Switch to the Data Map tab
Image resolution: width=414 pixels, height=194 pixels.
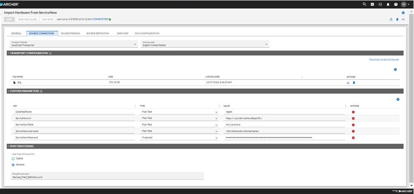pos(123,34)
